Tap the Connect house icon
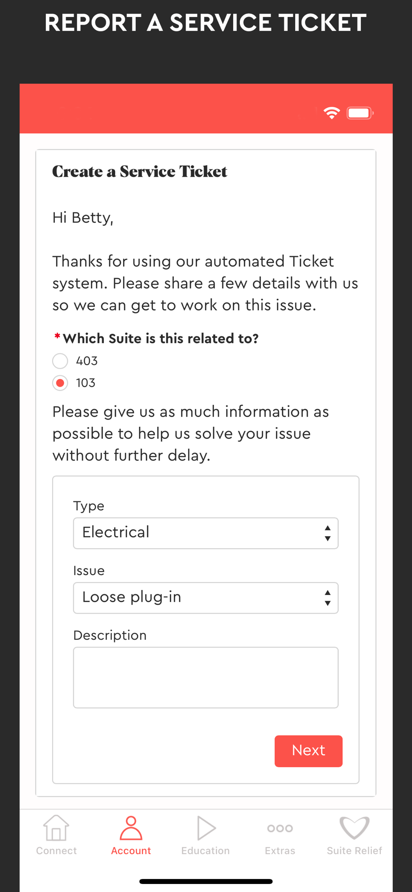The image size is (412, 892). 56,828
